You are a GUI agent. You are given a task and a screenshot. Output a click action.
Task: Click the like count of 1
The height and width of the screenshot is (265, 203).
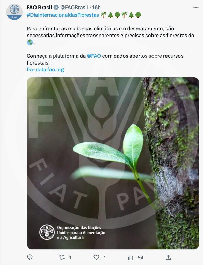(104, 257)
